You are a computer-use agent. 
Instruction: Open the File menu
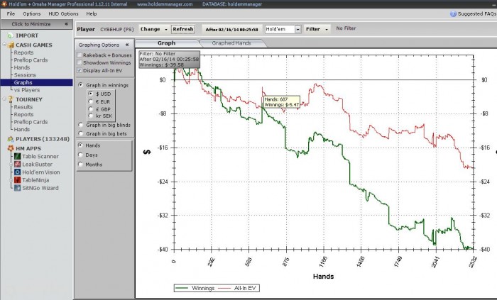pyautogui.click(x=11, y=13)
